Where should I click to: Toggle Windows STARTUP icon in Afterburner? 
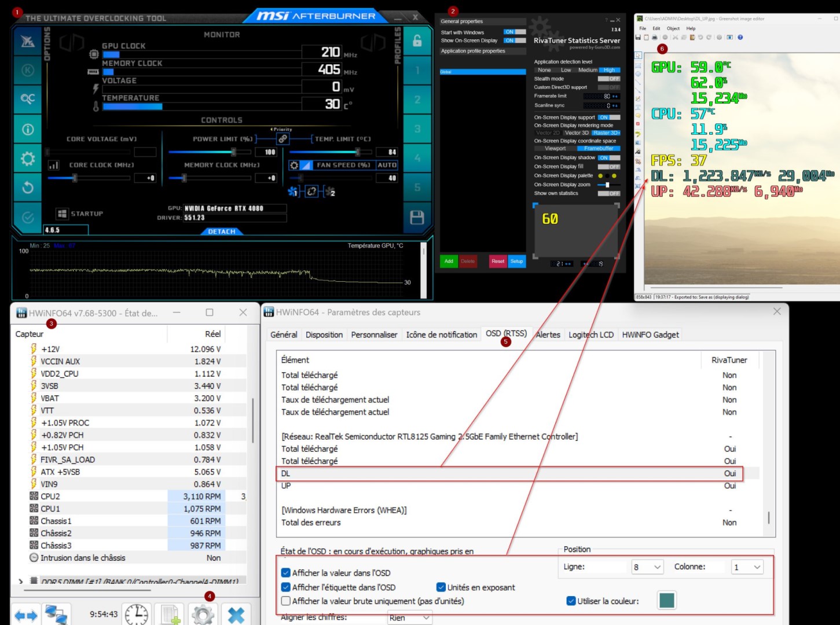click(x=62, y=214)
